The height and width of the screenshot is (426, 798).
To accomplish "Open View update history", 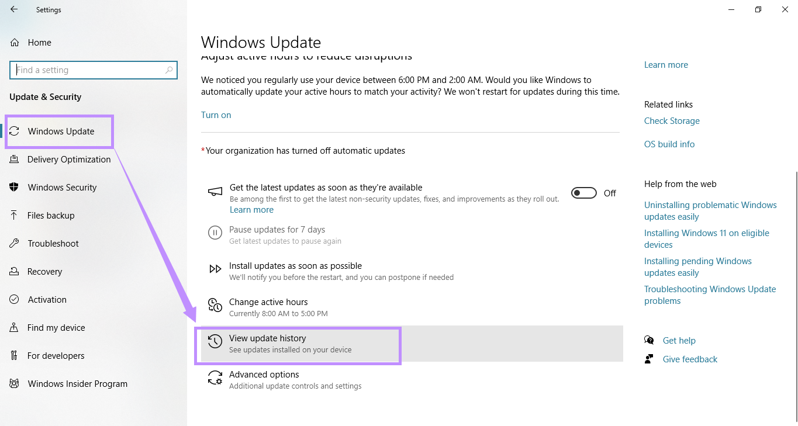I will 267,338.
